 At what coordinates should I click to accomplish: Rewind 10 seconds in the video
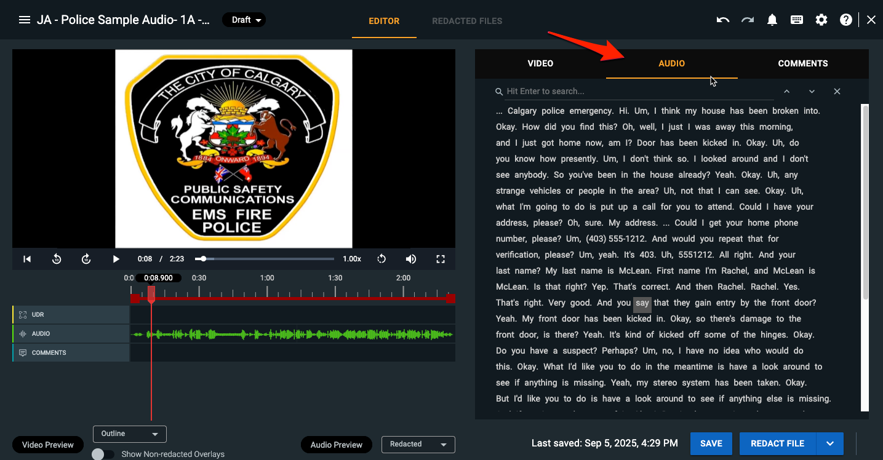[57, 259]
